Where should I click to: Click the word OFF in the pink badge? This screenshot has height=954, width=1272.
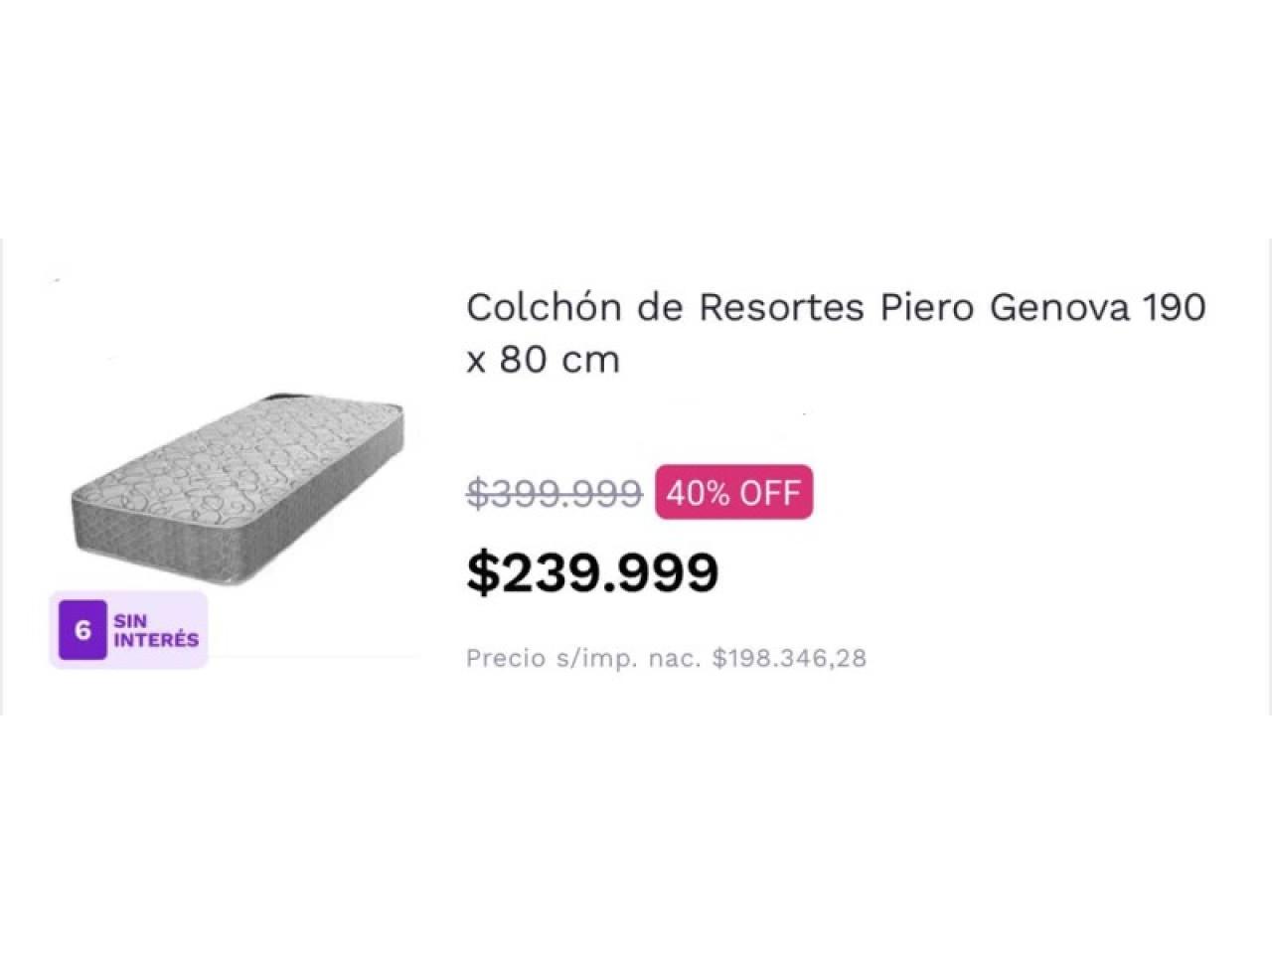(x=769, y=493)
